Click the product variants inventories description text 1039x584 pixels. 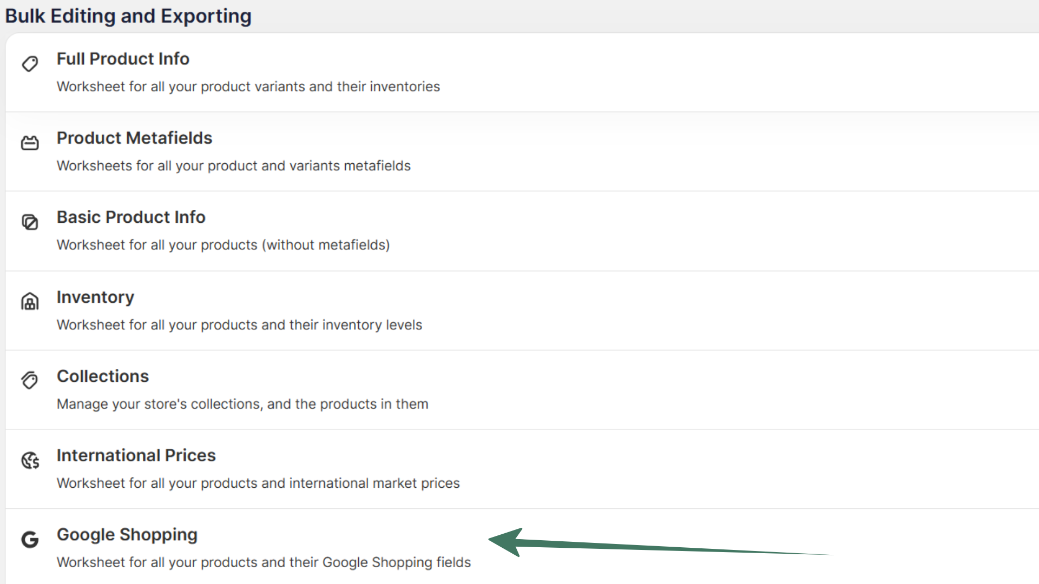(248, 87)
